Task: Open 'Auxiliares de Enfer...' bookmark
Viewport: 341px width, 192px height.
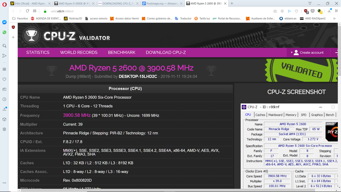Action: pyautogui.click(x=261, y=18)
